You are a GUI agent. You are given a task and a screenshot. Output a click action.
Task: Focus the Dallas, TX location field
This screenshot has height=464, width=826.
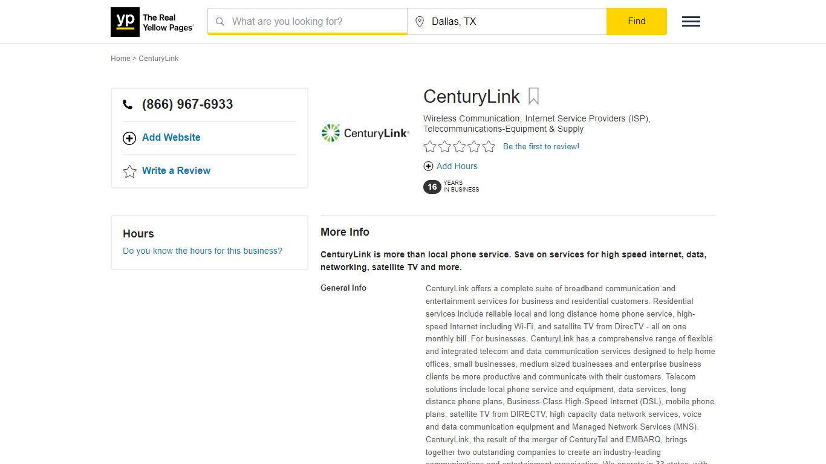point(507,22)
